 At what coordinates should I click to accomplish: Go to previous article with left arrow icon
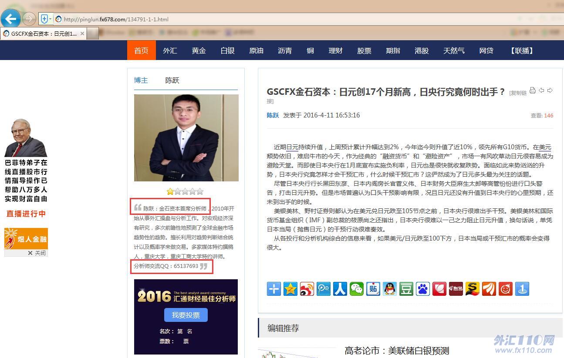541,90
